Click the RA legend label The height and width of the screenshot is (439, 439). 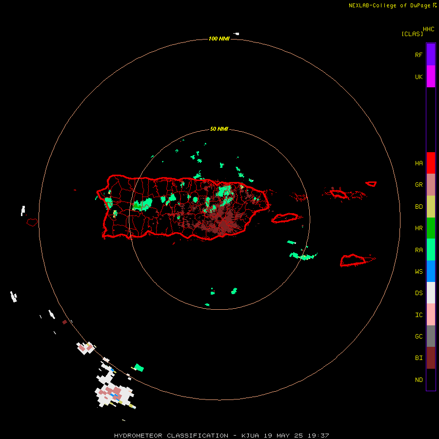419,250
